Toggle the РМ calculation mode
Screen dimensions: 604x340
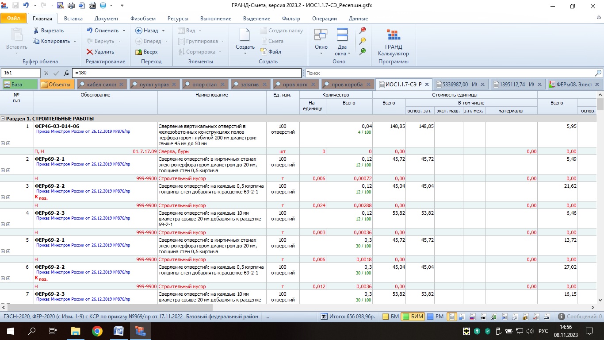coord(435,317)
